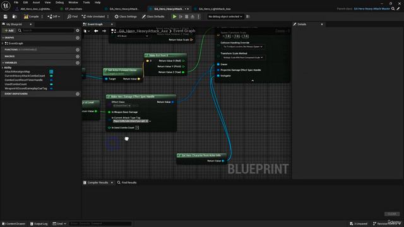Click the edit pencil beside parent class
The height and width of the screenshot is (227, 404).
pyautogui.click(x=398, y=9)
